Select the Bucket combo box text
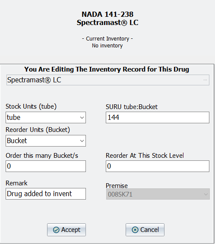The width and height of the screenshot is (215, 244). [17, 141]
